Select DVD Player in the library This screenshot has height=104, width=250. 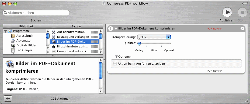pyautogui.click(x=25, y=50)
